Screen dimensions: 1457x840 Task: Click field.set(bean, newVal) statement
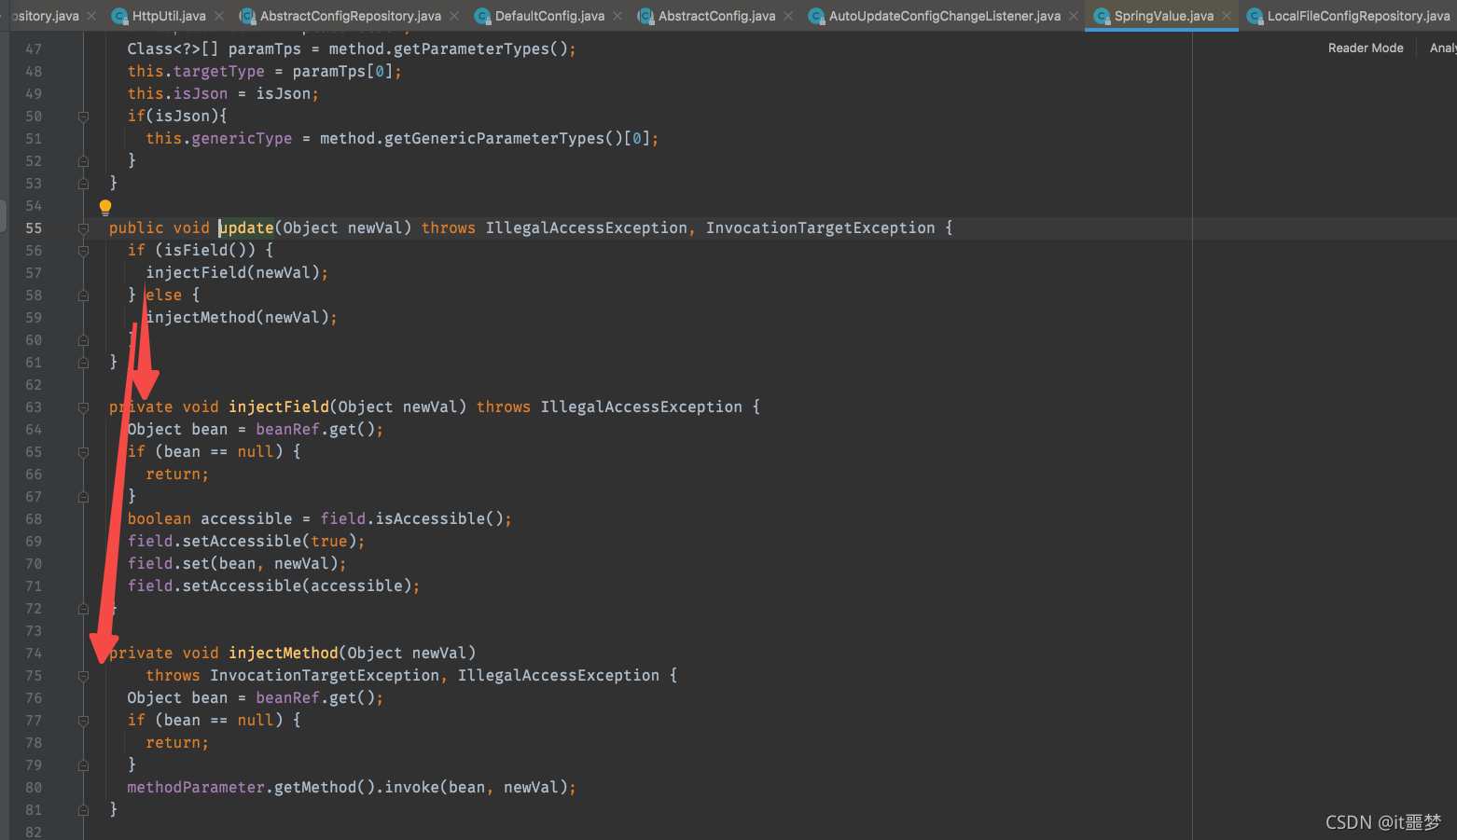(x=237, y=563)
